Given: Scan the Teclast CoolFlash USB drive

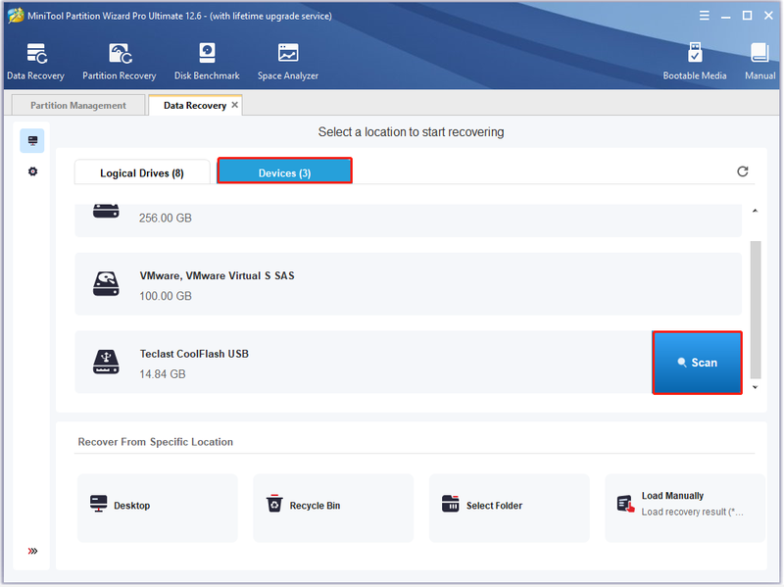Looking at the screenshot, I should pos(697,363).
